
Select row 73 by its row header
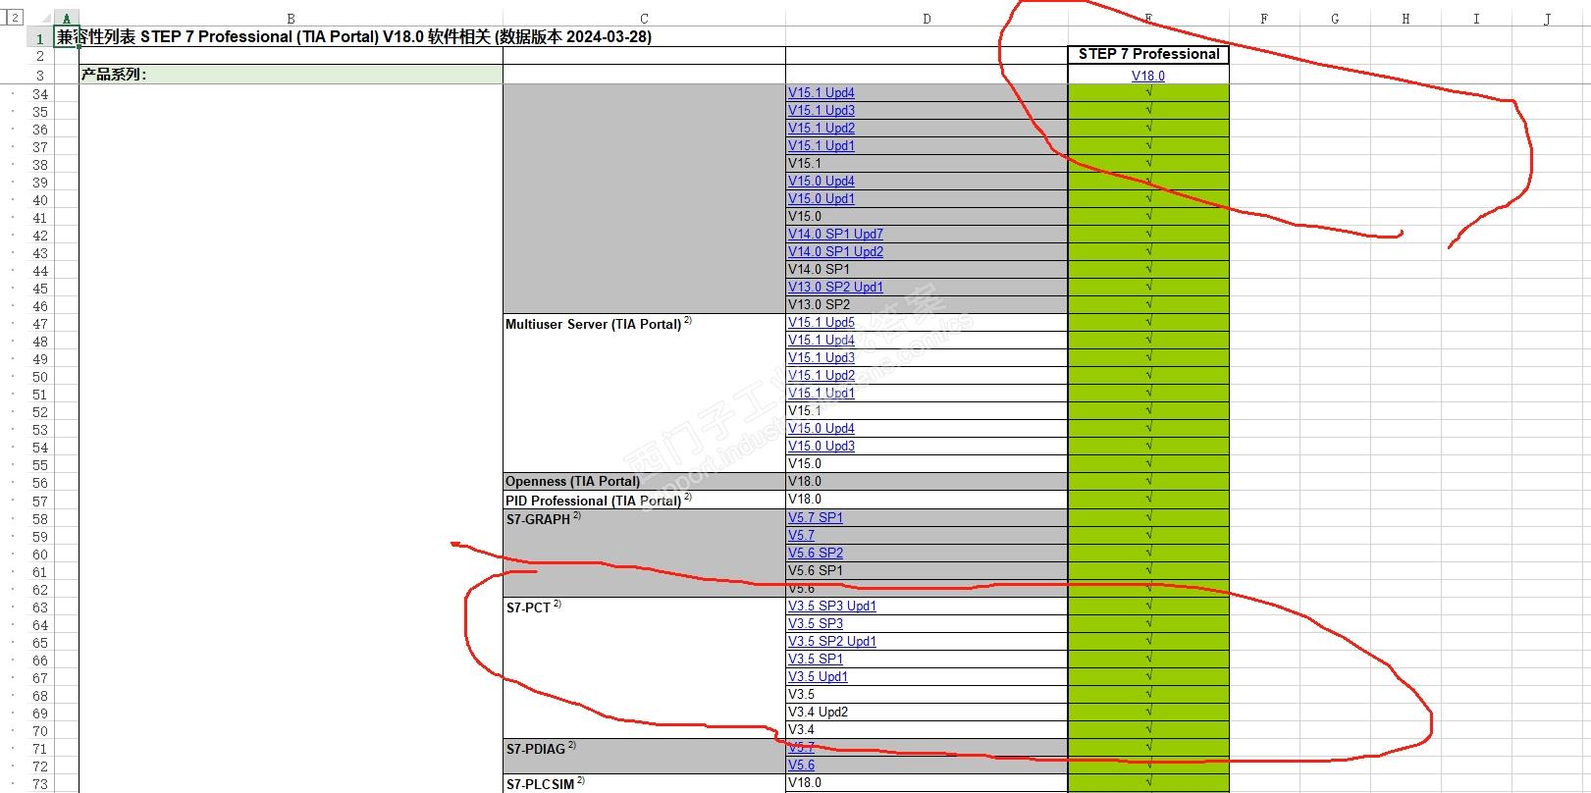[40, 784]
